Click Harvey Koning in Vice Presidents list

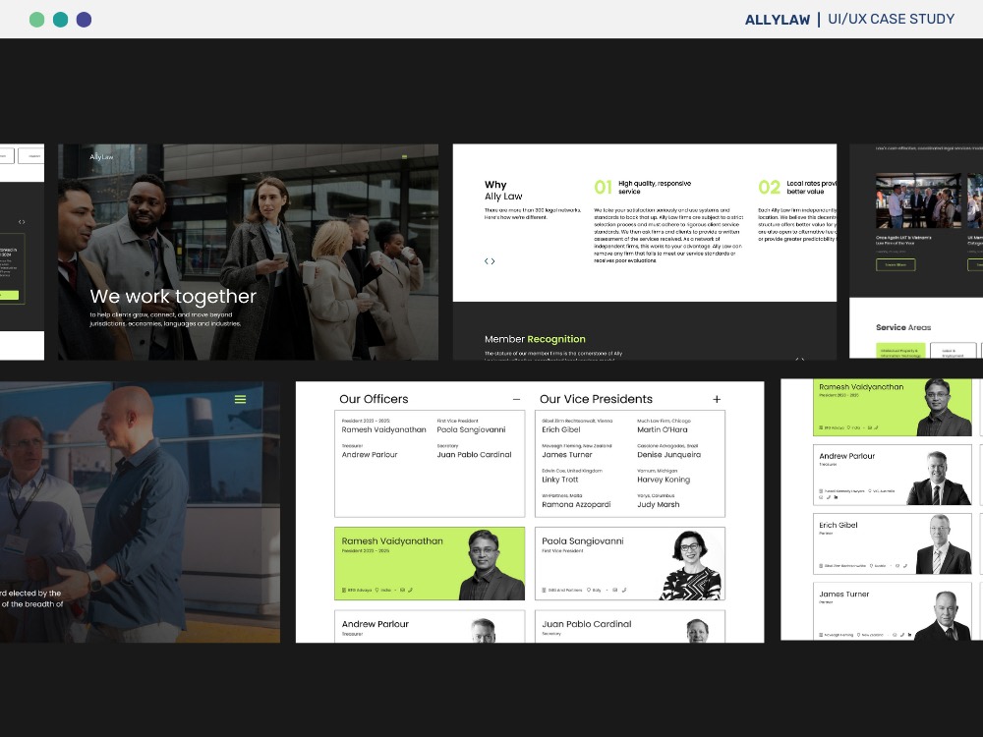coord(664,480)
